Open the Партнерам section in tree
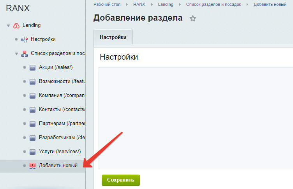 point(62,123)
